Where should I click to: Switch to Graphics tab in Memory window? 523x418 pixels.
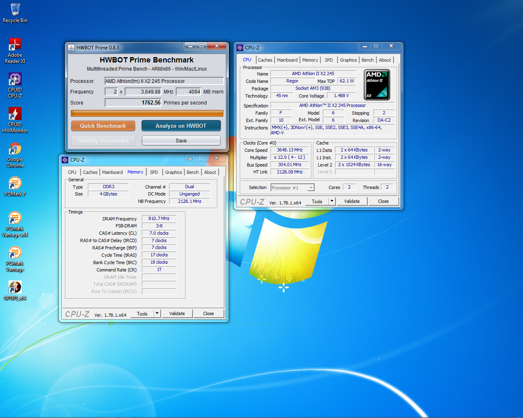click(x=173, y=172)
